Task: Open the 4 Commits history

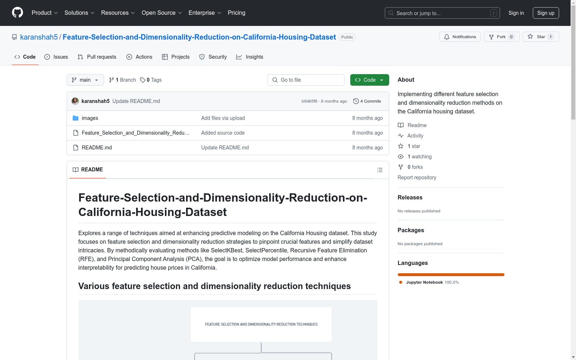Action: pos(367,101)
